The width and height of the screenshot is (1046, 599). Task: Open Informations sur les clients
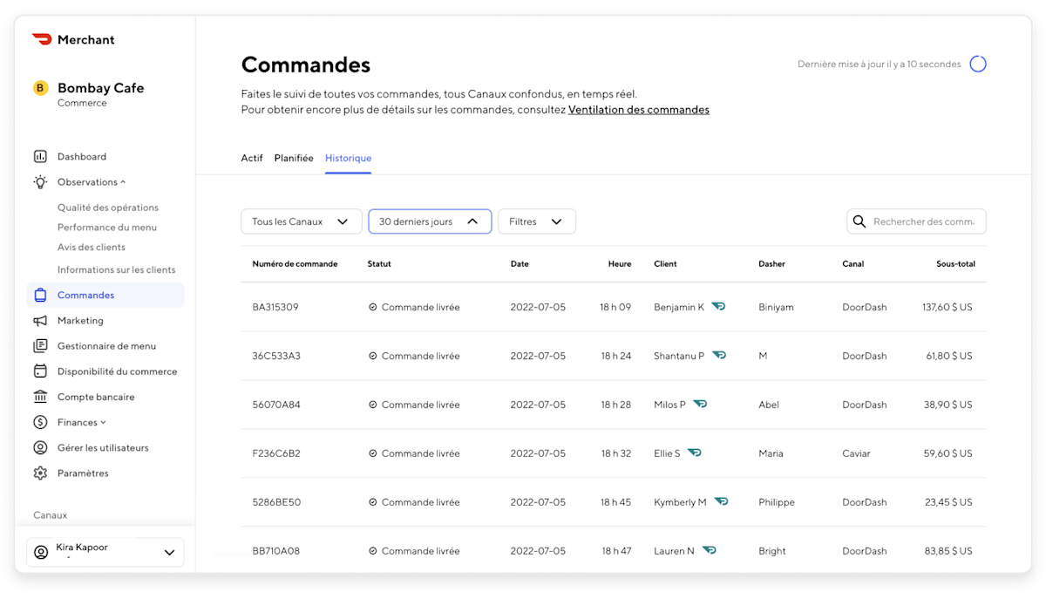tap(117, 269)
